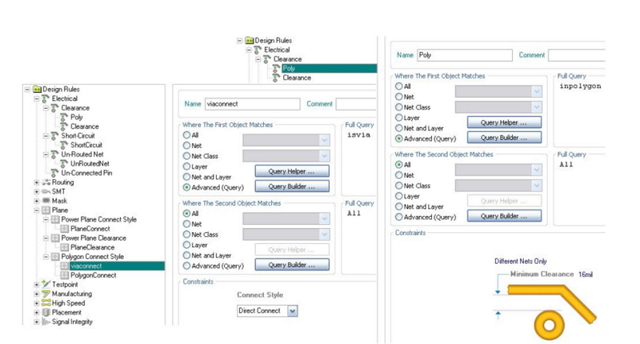Select the High Speed category icon
The width and height of the screenshot is (640, 344).
point(46,303)
